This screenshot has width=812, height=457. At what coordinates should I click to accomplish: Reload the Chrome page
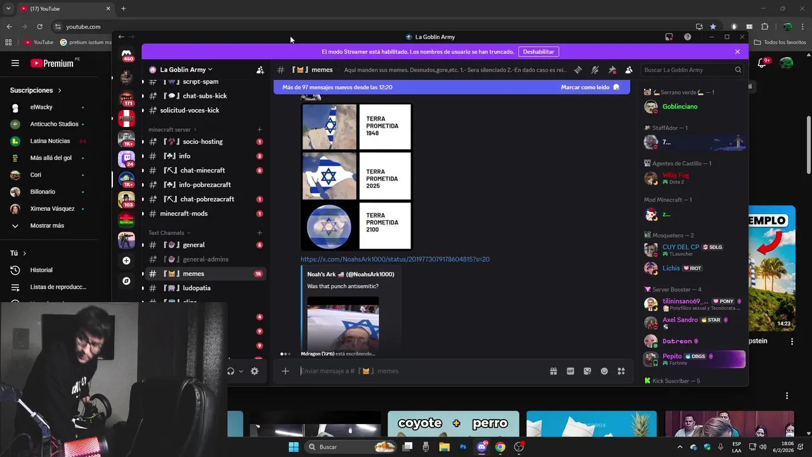click(39, 27)
